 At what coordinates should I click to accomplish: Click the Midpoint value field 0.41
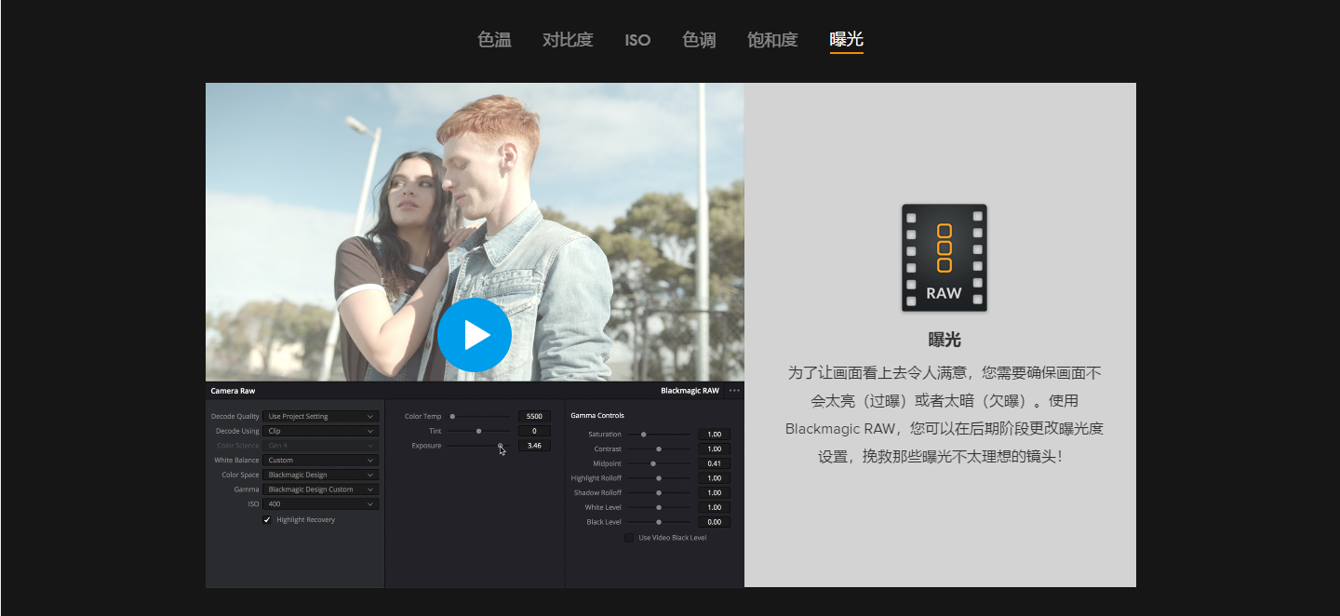[714, 463]
